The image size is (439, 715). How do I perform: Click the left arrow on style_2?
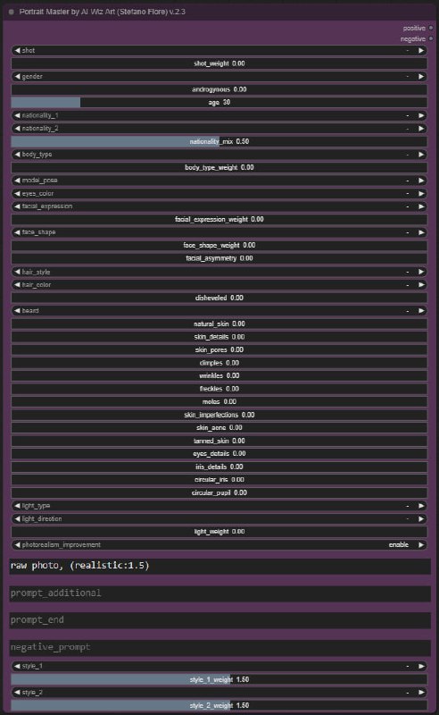point(17,692)
